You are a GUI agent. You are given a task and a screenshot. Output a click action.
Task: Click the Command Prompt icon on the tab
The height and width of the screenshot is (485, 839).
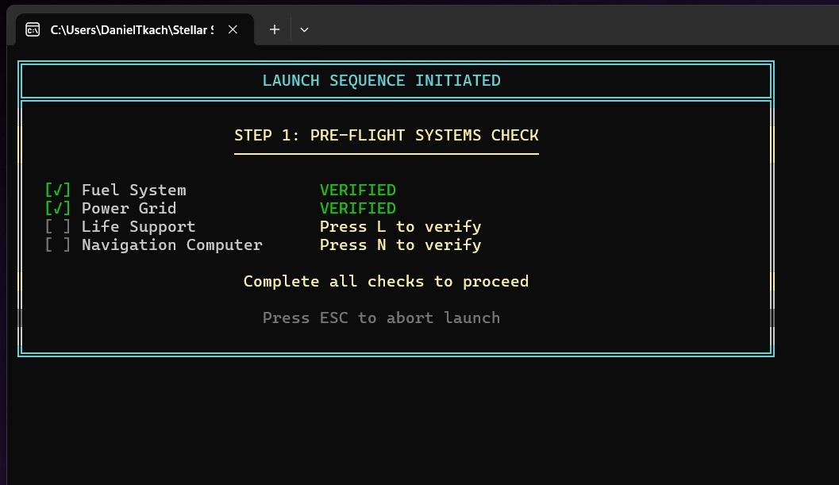point(33,29)
